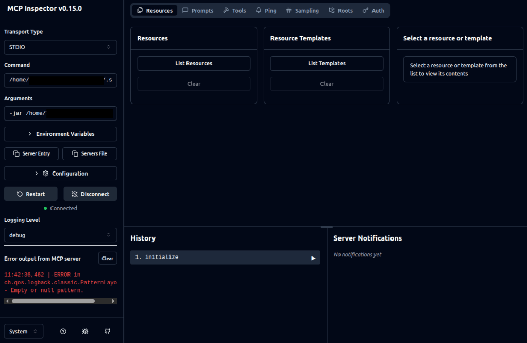Switch to the Tools tab
527x343 pixels.
(234, 10)
